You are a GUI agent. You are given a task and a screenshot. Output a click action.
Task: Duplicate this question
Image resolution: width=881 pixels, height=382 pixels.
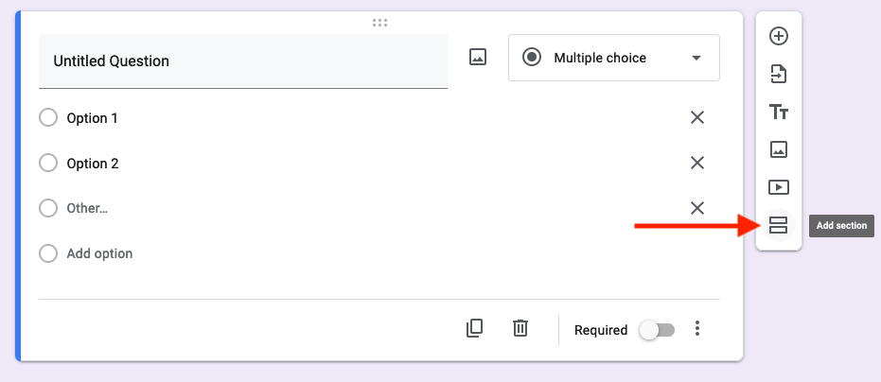coord(475,328)
